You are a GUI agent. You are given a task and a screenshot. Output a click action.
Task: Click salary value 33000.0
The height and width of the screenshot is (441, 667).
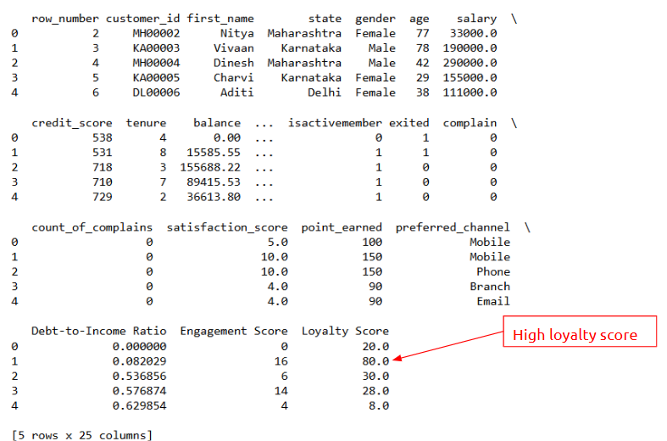(x=473, y=33)
